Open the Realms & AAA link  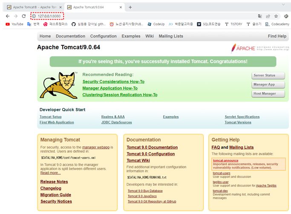coord(113,117)
